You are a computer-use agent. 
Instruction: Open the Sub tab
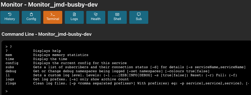coord(139,17)
